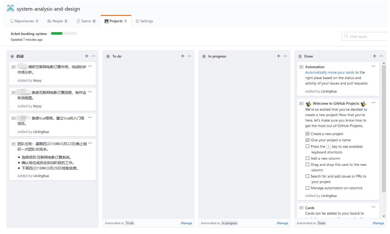Click the organization avatar icon
The height and width of the screenshot is (234, 390).
click(11, 8)
